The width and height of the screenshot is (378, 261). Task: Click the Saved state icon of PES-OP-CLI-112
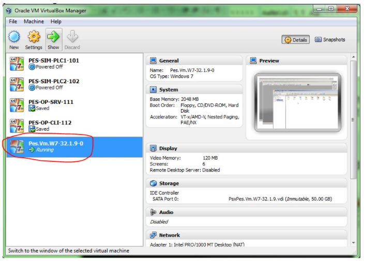click(x=32, y=129)
